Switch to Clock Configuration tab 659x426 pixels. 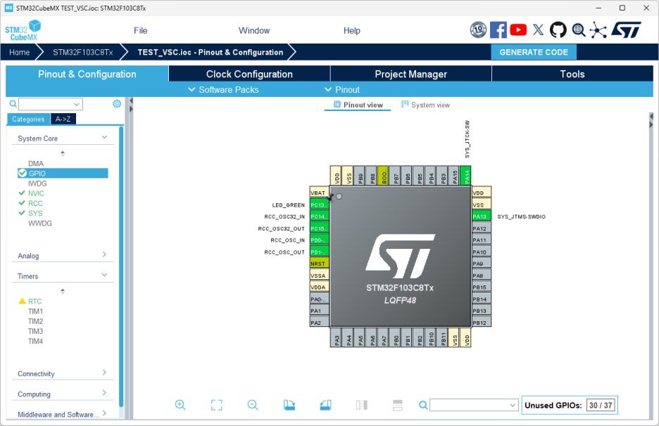pyautogui.click(x=249, y=74)
